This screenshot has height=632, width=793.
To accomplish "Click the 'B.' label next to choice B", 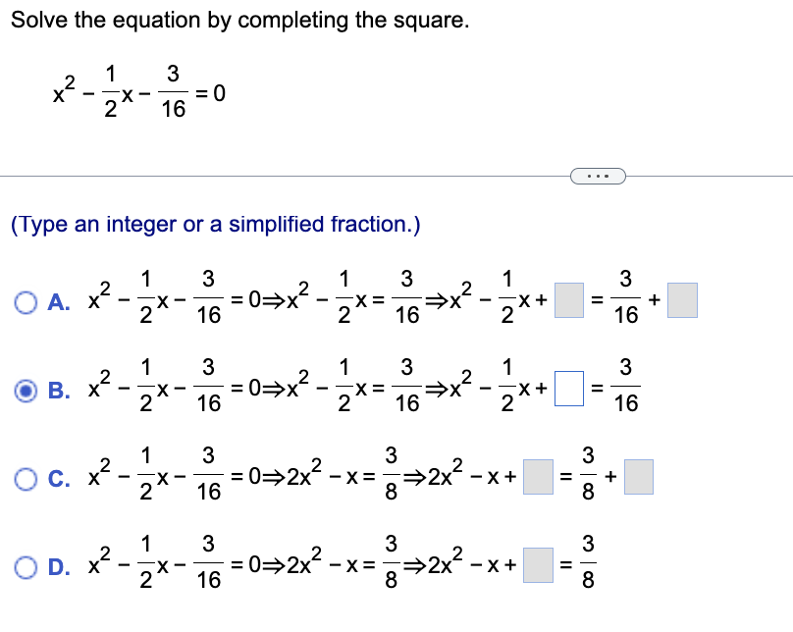I will [57, 390].
